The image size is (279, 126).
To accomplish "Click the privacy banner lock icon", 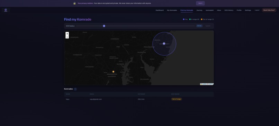I will point(74,3).
